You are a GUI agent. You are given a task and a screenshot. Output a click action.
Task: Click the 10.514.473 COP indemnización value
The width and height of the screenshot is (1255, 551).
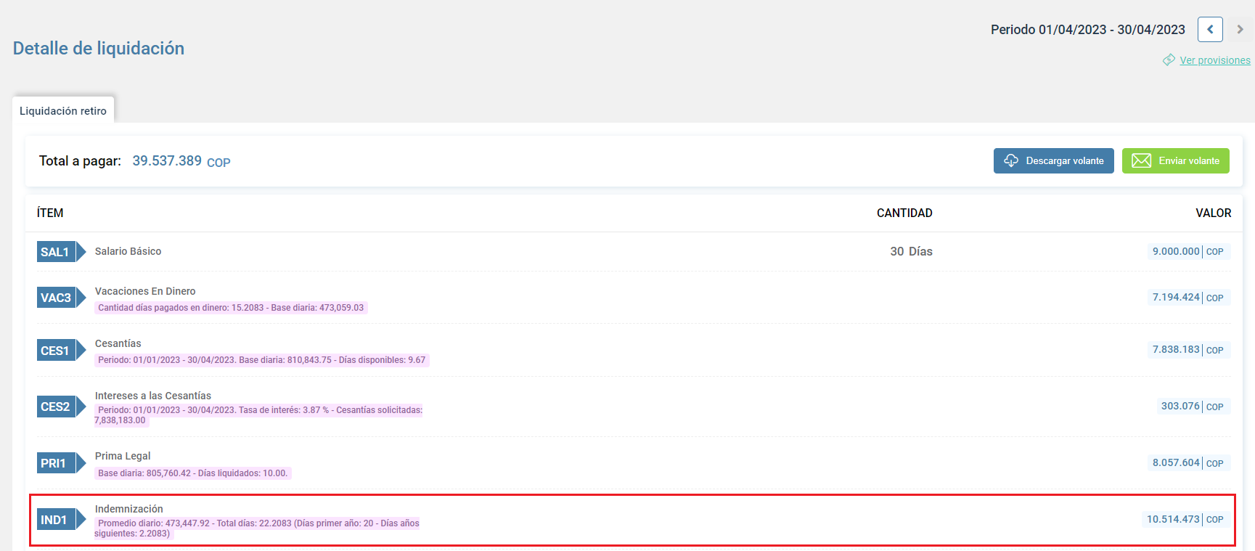tap(1186, 519)
